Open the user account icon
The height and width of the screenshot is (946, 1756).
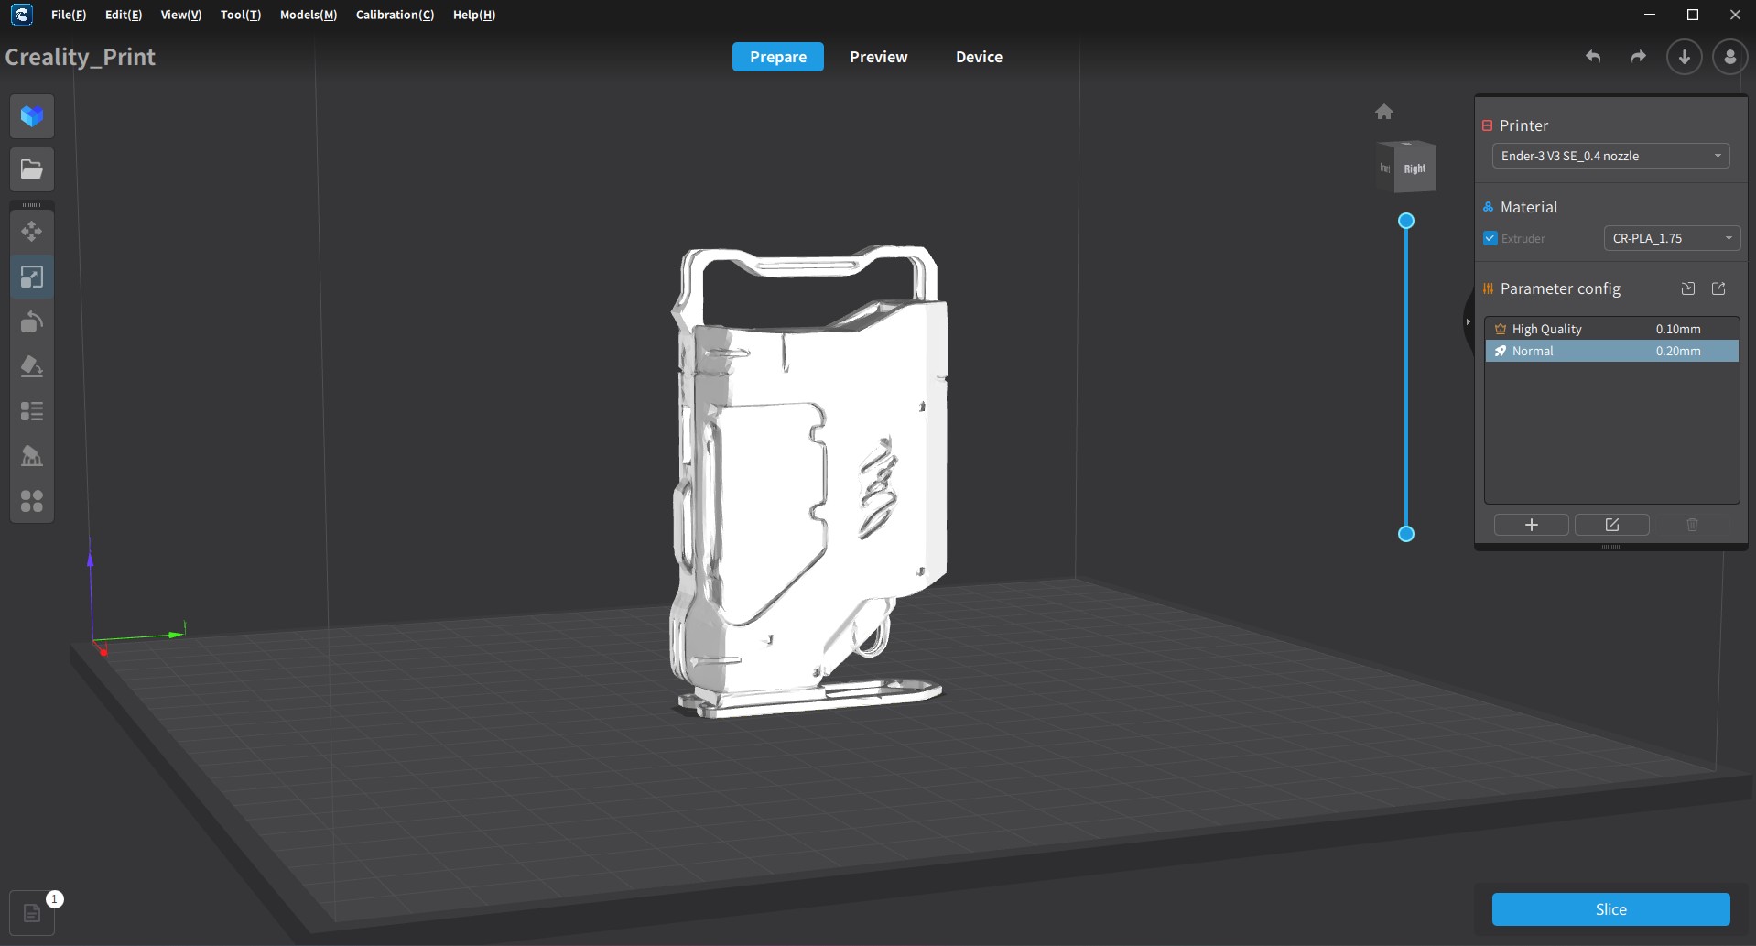1729,57
